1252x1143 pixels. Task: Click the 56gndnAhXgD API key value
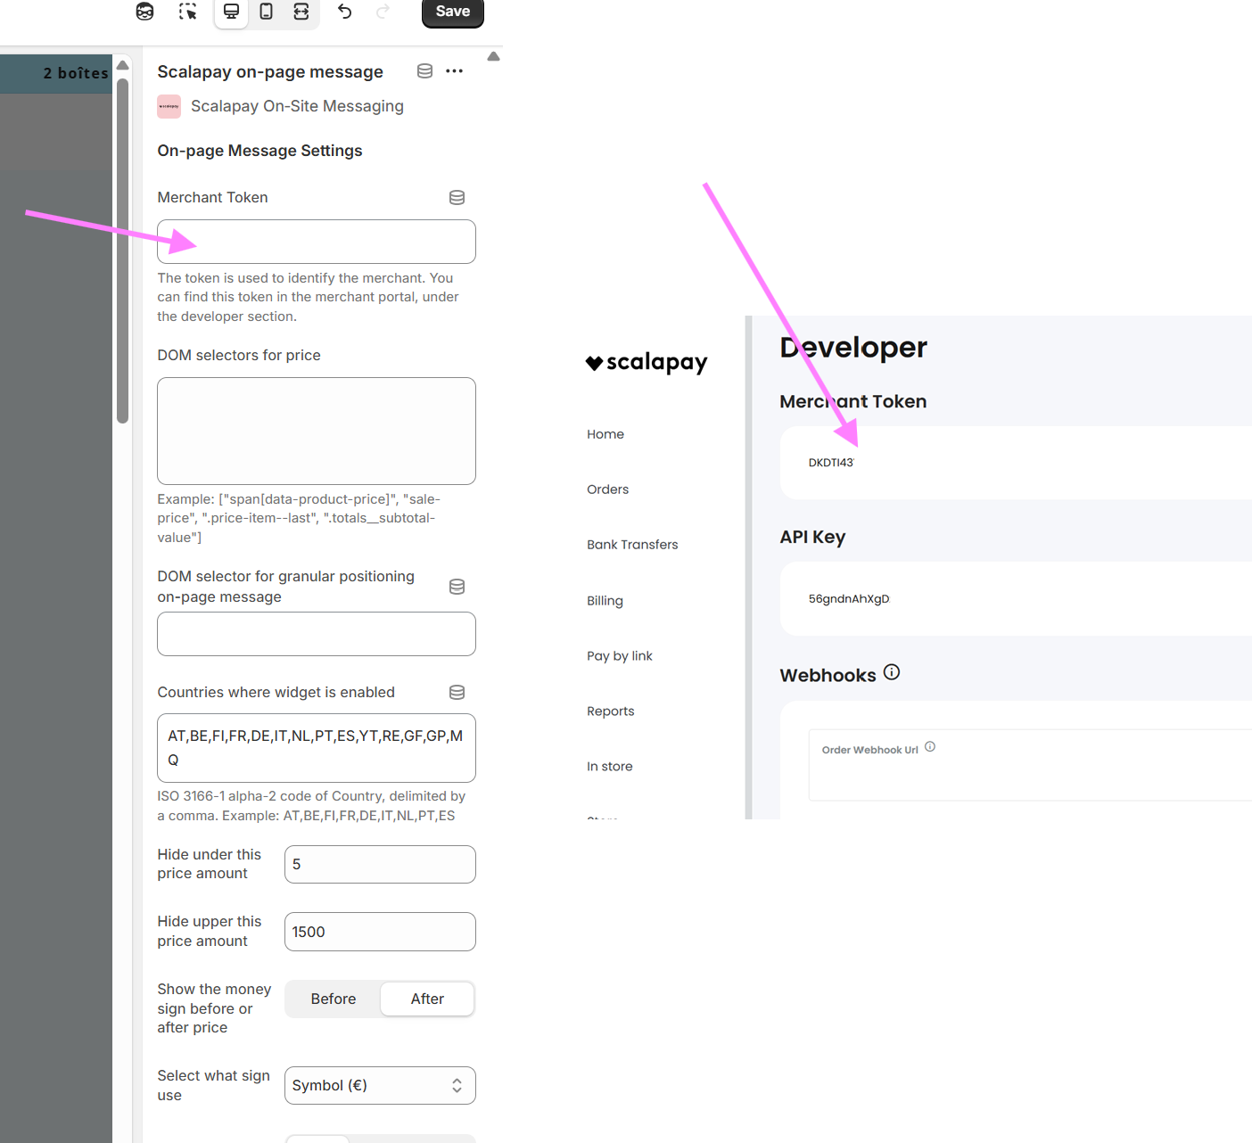[x=849, y=599]
